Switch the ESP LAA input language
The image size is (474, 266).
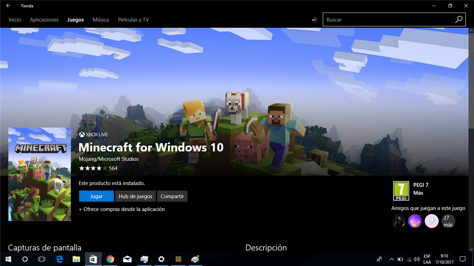(x=427, y=260)
